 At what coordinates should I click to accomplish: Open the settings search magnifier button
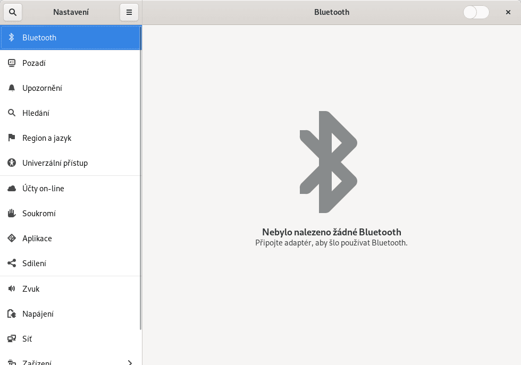point(13,12)
